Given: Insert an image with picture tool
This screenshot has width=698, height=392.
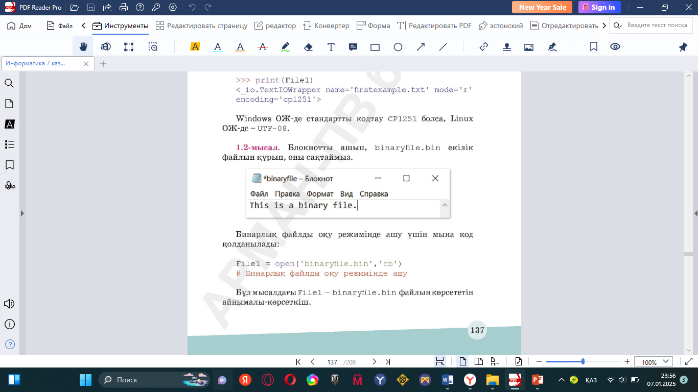Looking at the screenshot, I should click(529, 47).
